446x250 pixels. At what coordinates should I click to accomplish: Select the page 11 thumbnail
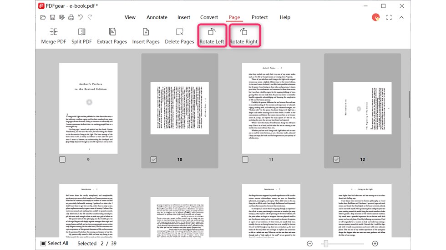271,108
